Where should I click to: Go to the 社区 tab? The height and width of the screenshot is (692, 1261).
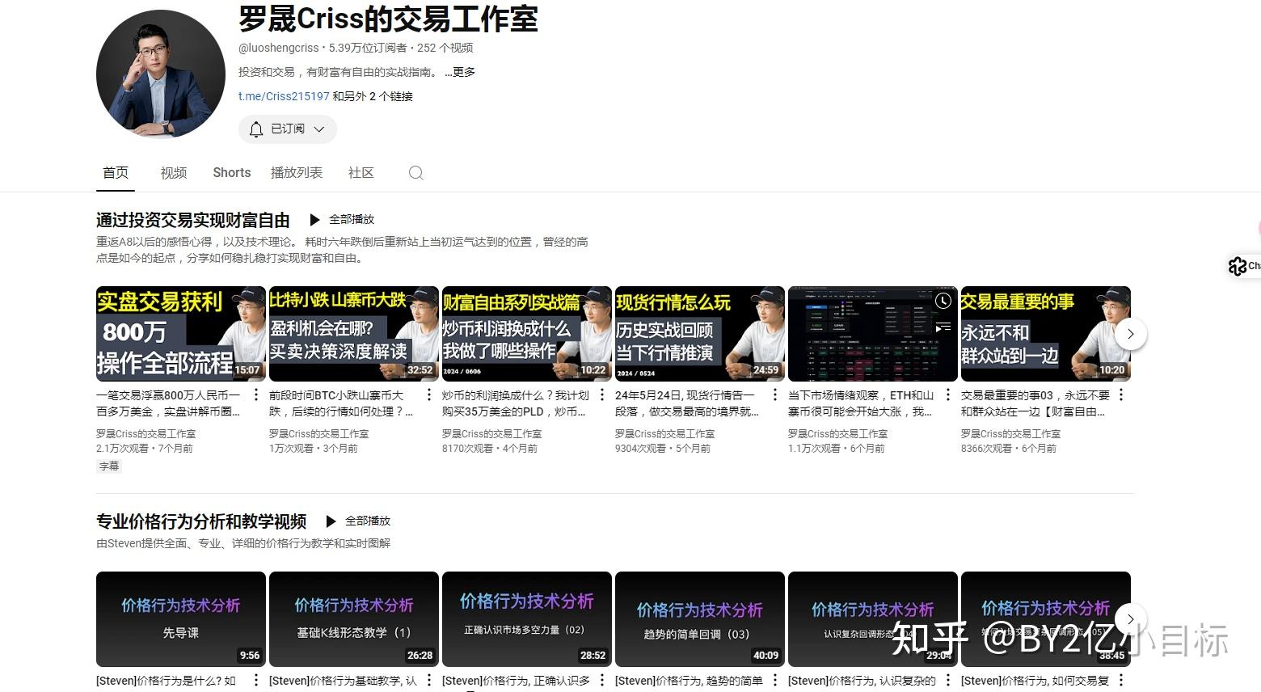361,172
